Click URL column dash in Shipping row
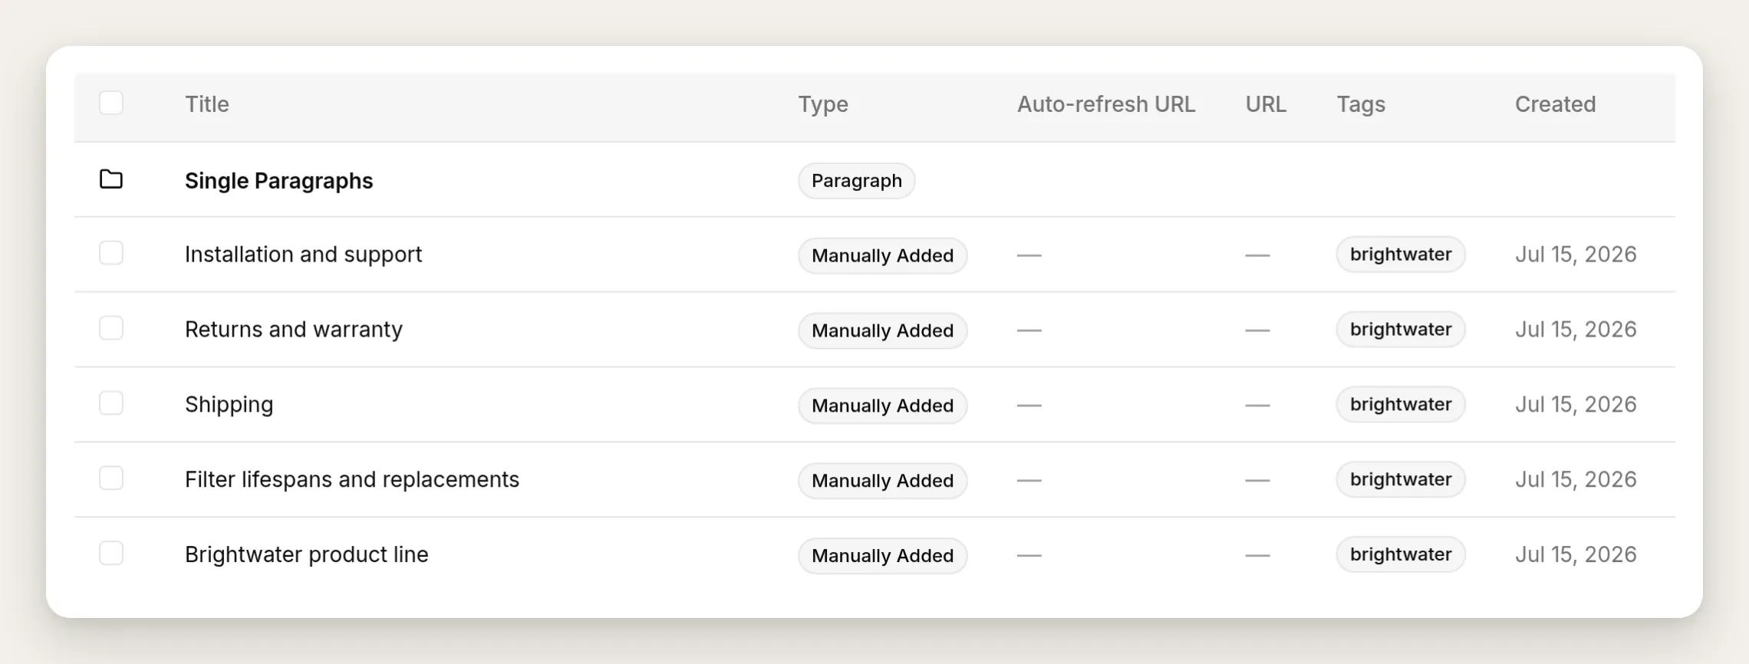The height and width of the screenshot is (664, 1749). pos(1257,406)
